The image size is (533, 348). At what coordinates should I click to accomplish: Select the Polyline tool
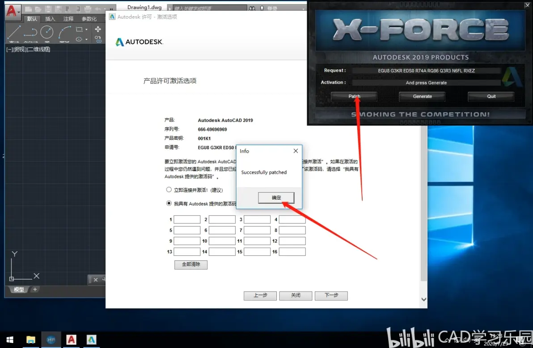pyautogui.click(x=30, y=32)
